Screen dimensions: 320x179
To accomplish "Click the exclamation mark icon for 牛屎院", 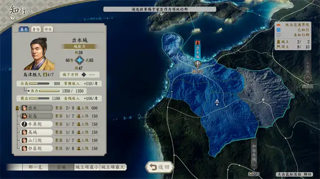I will click(x=24, y=124).
